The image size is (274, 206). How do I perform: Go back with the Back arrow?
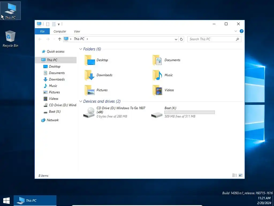click(40, 39)
